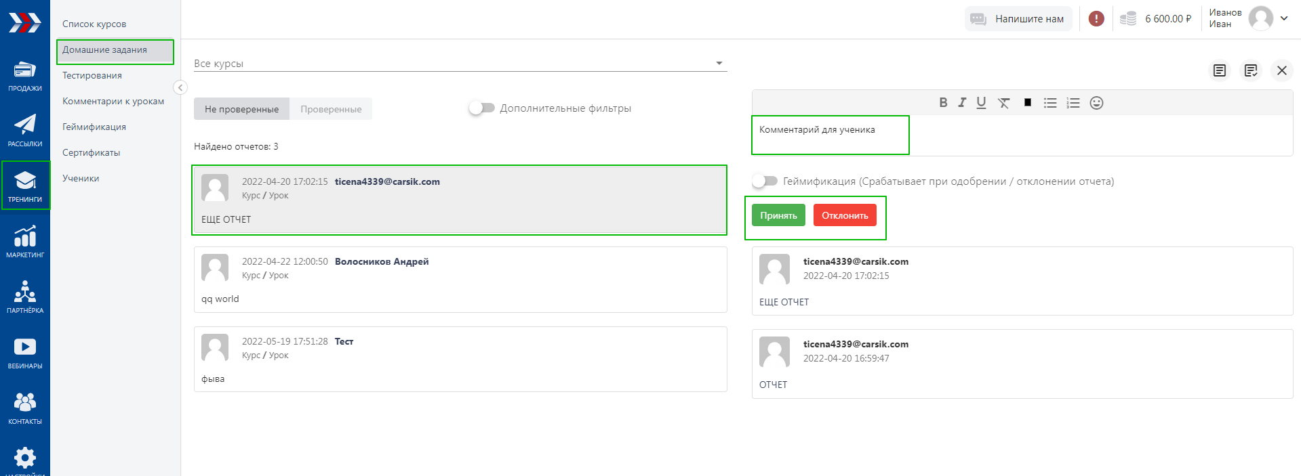This screenshot has width=1301, height=476.
Task: Open the Рассылки mailing section icon
Action: coord(25,131)
